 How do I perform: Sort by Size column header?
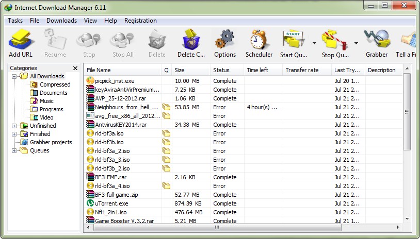point(191,70)
